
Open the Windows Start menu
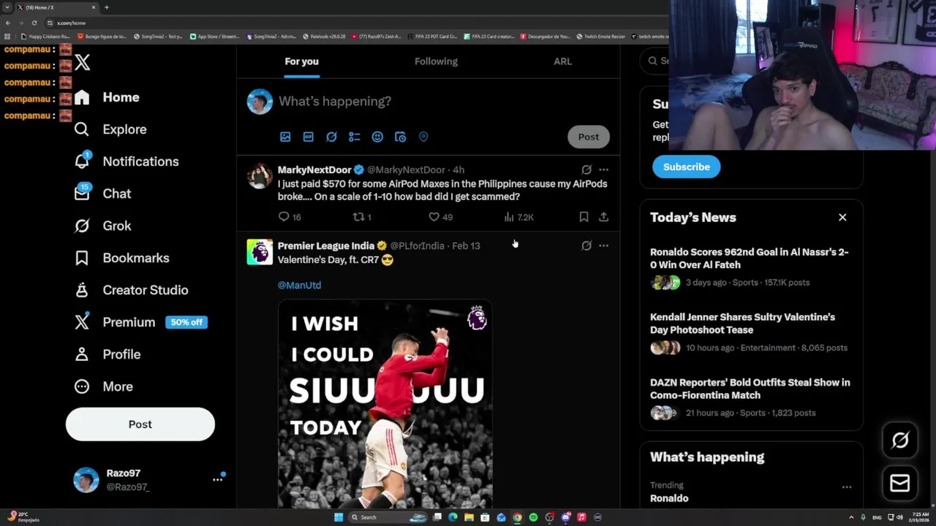339,517
